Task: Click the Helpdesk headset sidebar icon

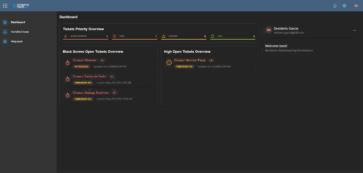Action: [x=5, y=41]
